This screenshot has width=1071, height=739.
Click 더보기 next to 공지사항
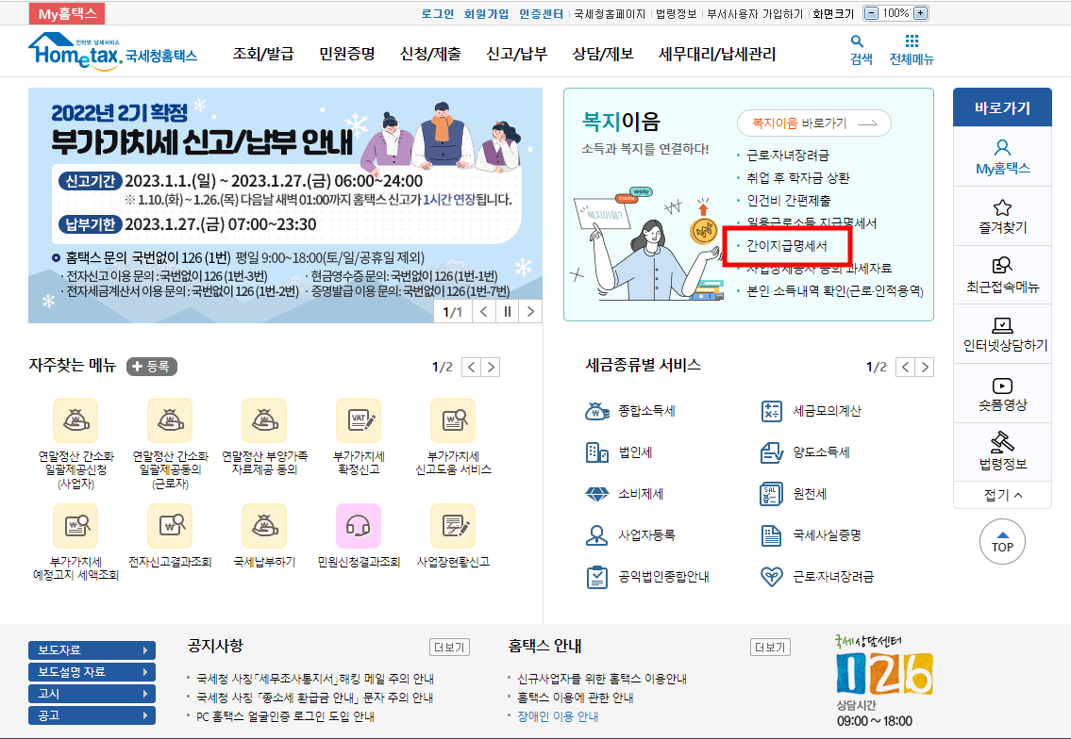pos(449,647)
